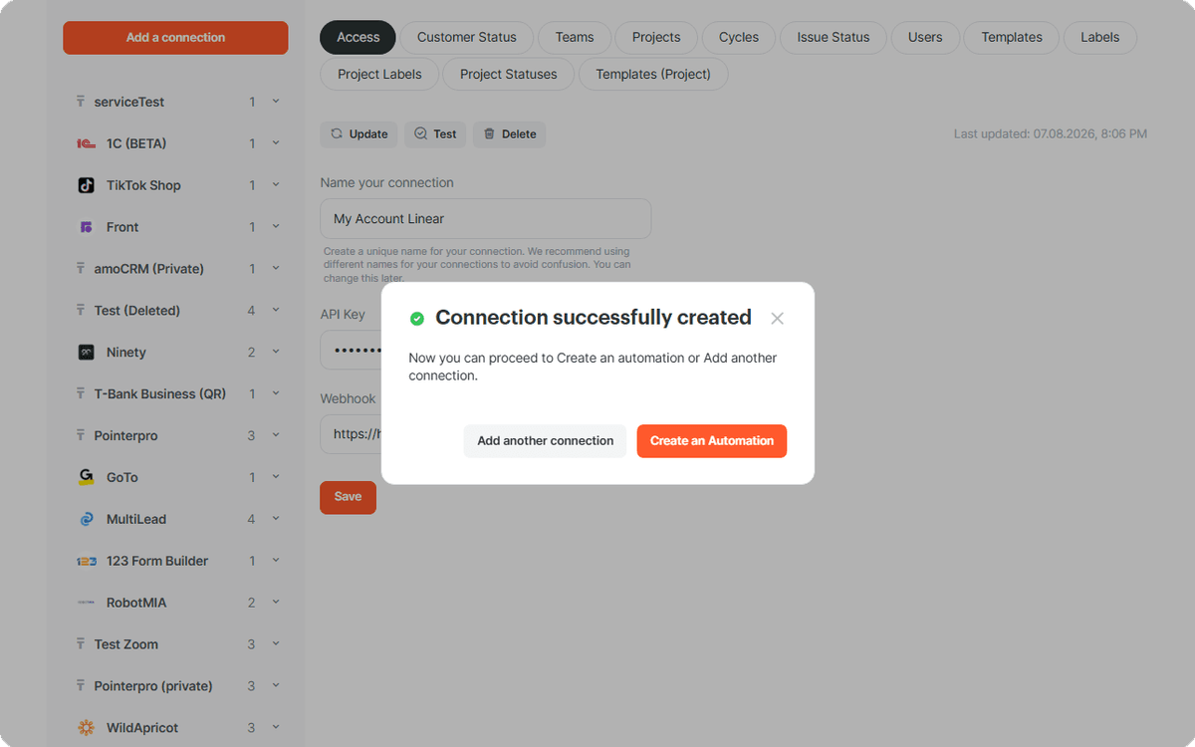Screen dimensions: 1195x747
Task: Click the 123 Form Builder icon
Action: [87, 561]
